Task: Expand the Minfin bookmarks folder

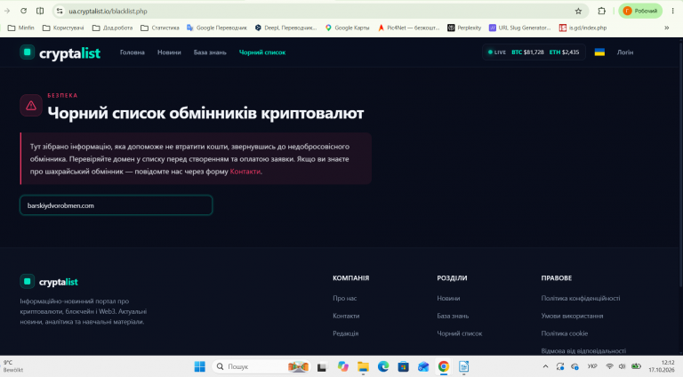Action: [x=21, y=28]
